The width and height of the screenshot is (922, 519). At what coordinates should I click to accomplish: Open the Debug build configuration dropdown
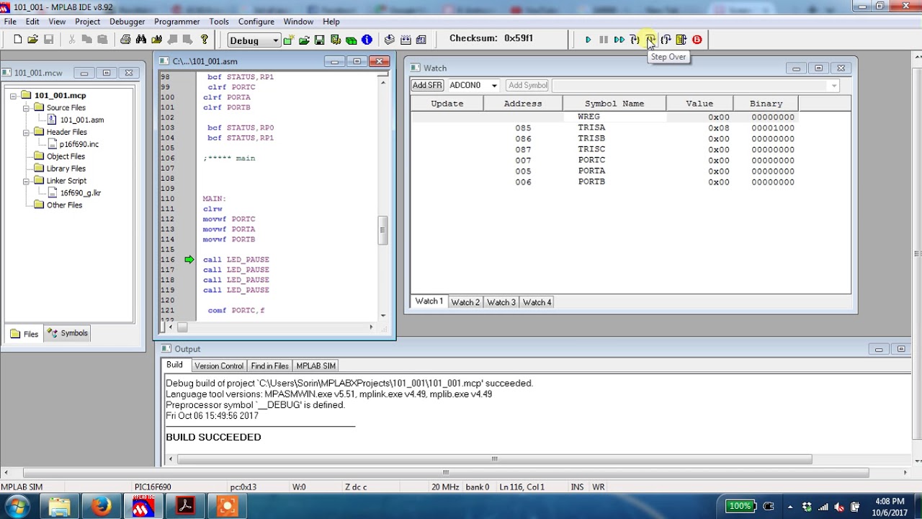coord(274,40)
